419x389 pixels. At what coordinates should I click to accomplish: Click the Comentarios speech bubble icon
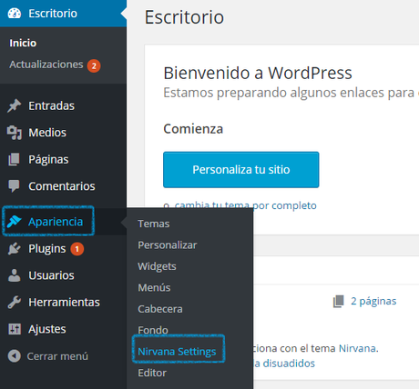(14, 186)
